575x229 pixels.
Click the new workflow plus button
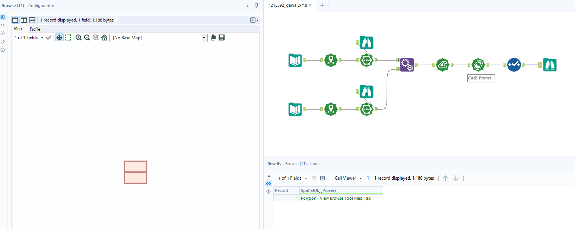[322, 6]
